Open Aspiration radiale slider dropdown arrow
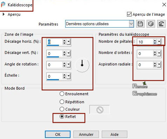Screen dimensions: 167x139 (x=159, y=64)
